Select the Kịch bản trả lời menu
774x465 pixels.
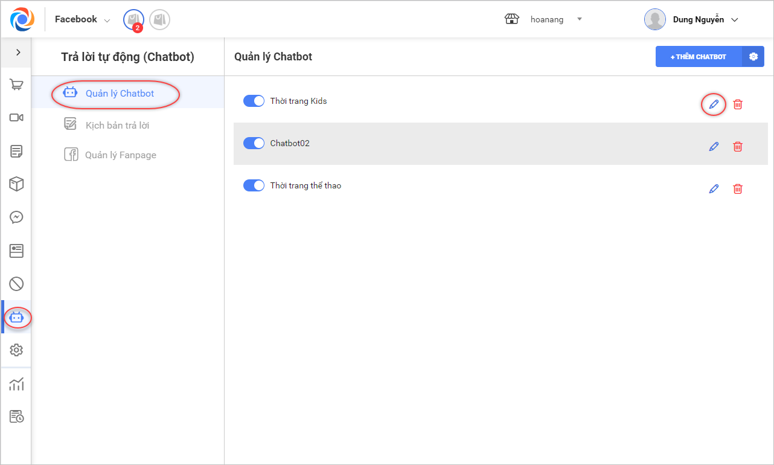[x=117, y=125]
